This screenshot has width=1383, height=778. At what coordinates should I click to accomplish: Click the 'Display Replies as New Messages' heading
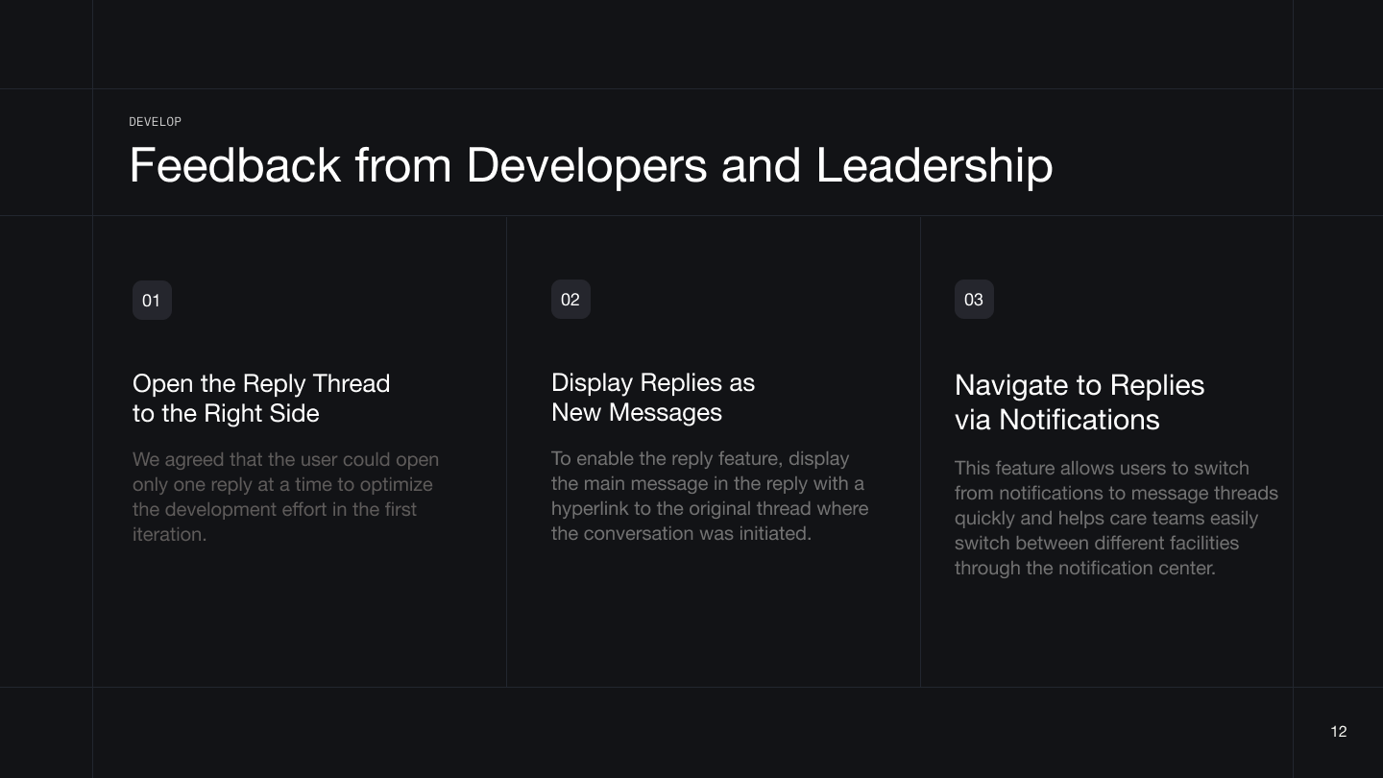[x=653, y=397]
